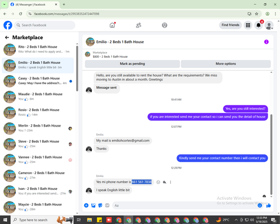This screenshot has width=280, height=224.
Task: View site information icon in address bar
Action: pyautogui.click(x=30, y=14)
